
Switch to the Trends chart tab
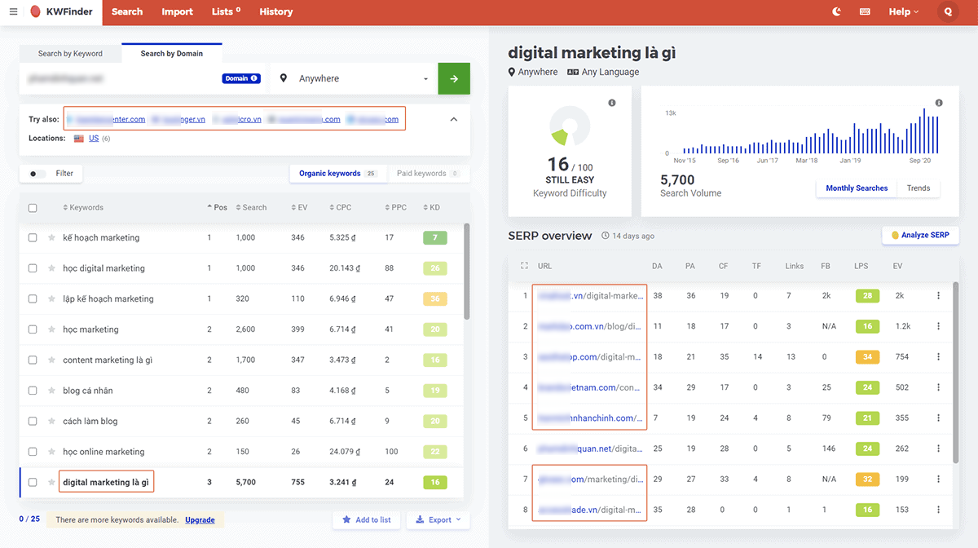pyautogui.click(x=918, y=188)
